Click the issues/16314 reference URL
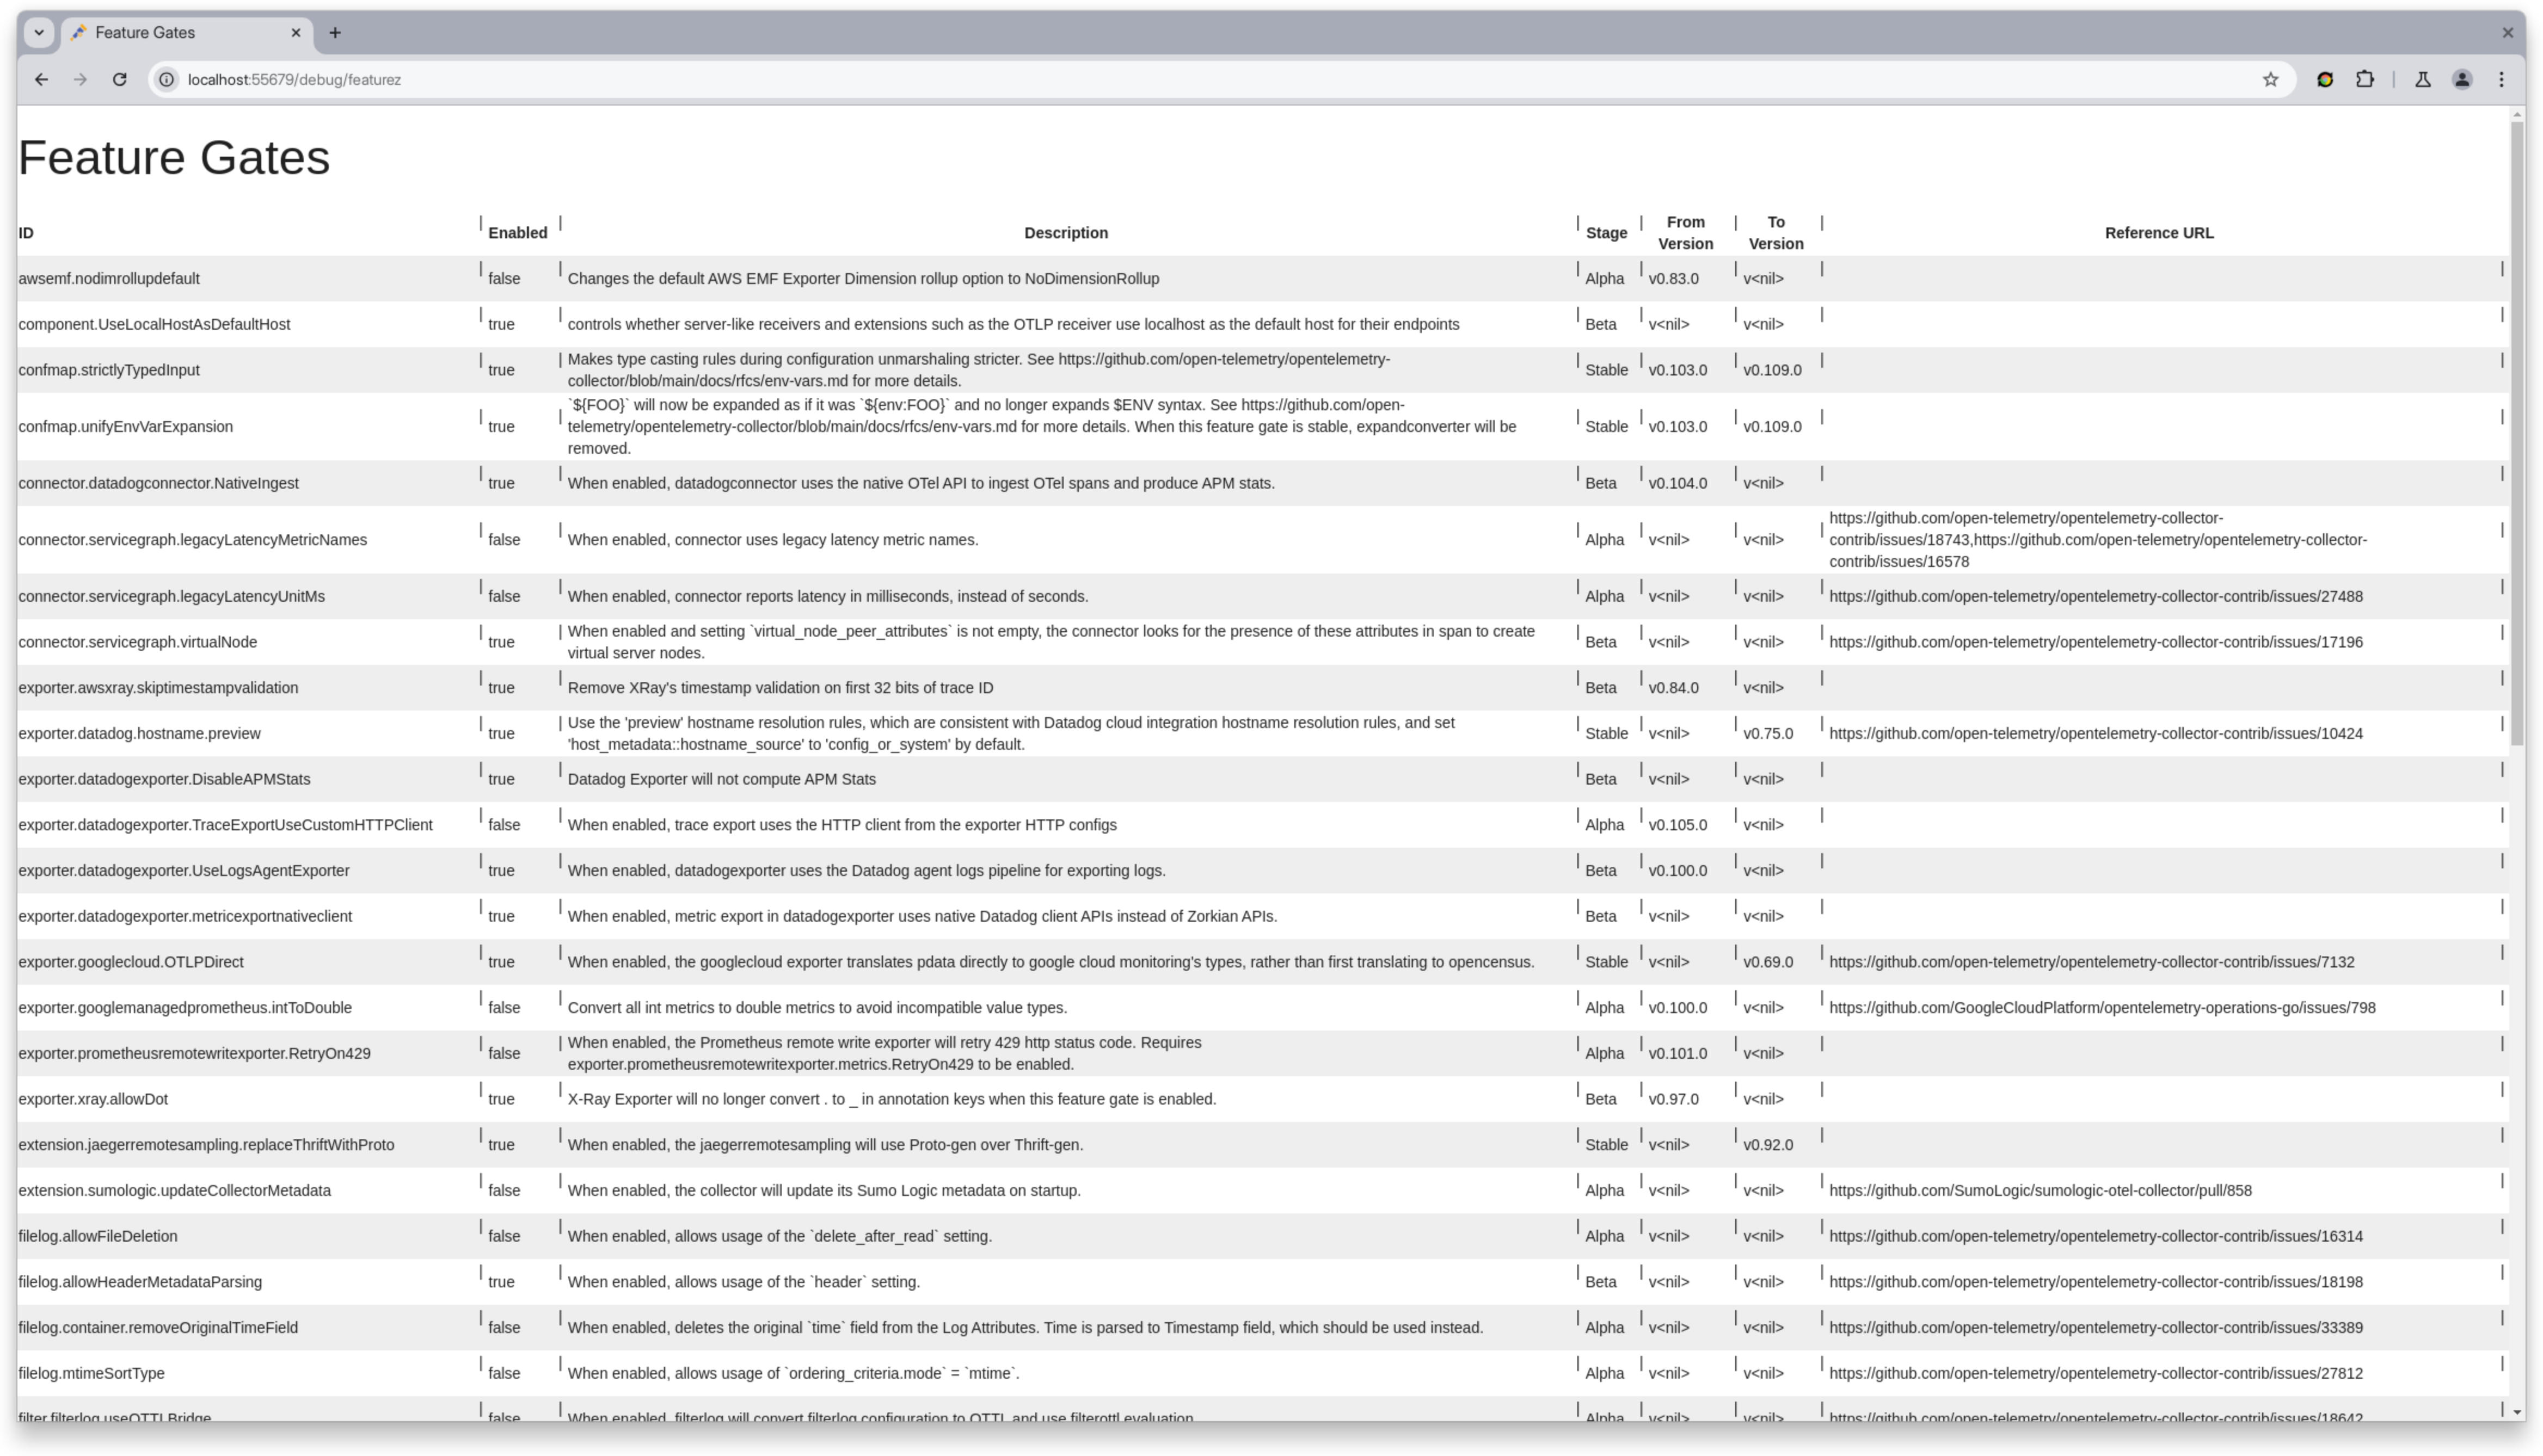This screenshot has width=2543, height=1456. tap(2096, 1237)
